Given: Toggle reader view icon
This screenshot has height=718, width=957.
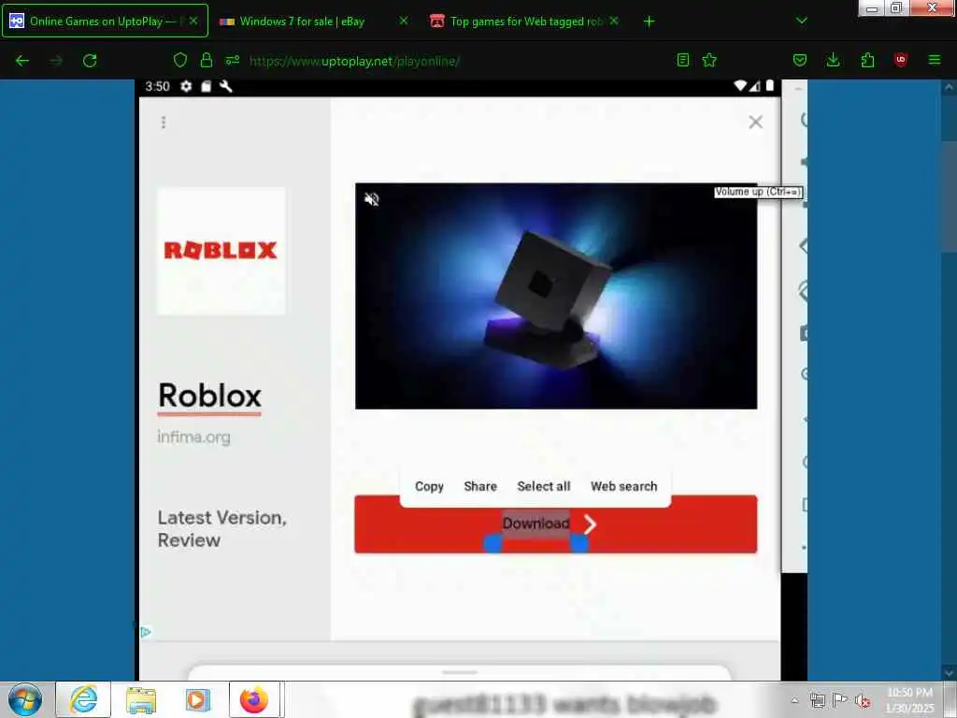Looking at the screenshot, I should tap(683, 60).
